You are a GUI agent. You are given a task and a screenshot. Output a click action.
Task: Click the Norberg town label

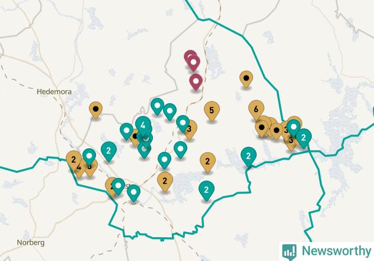pos(31,243)
